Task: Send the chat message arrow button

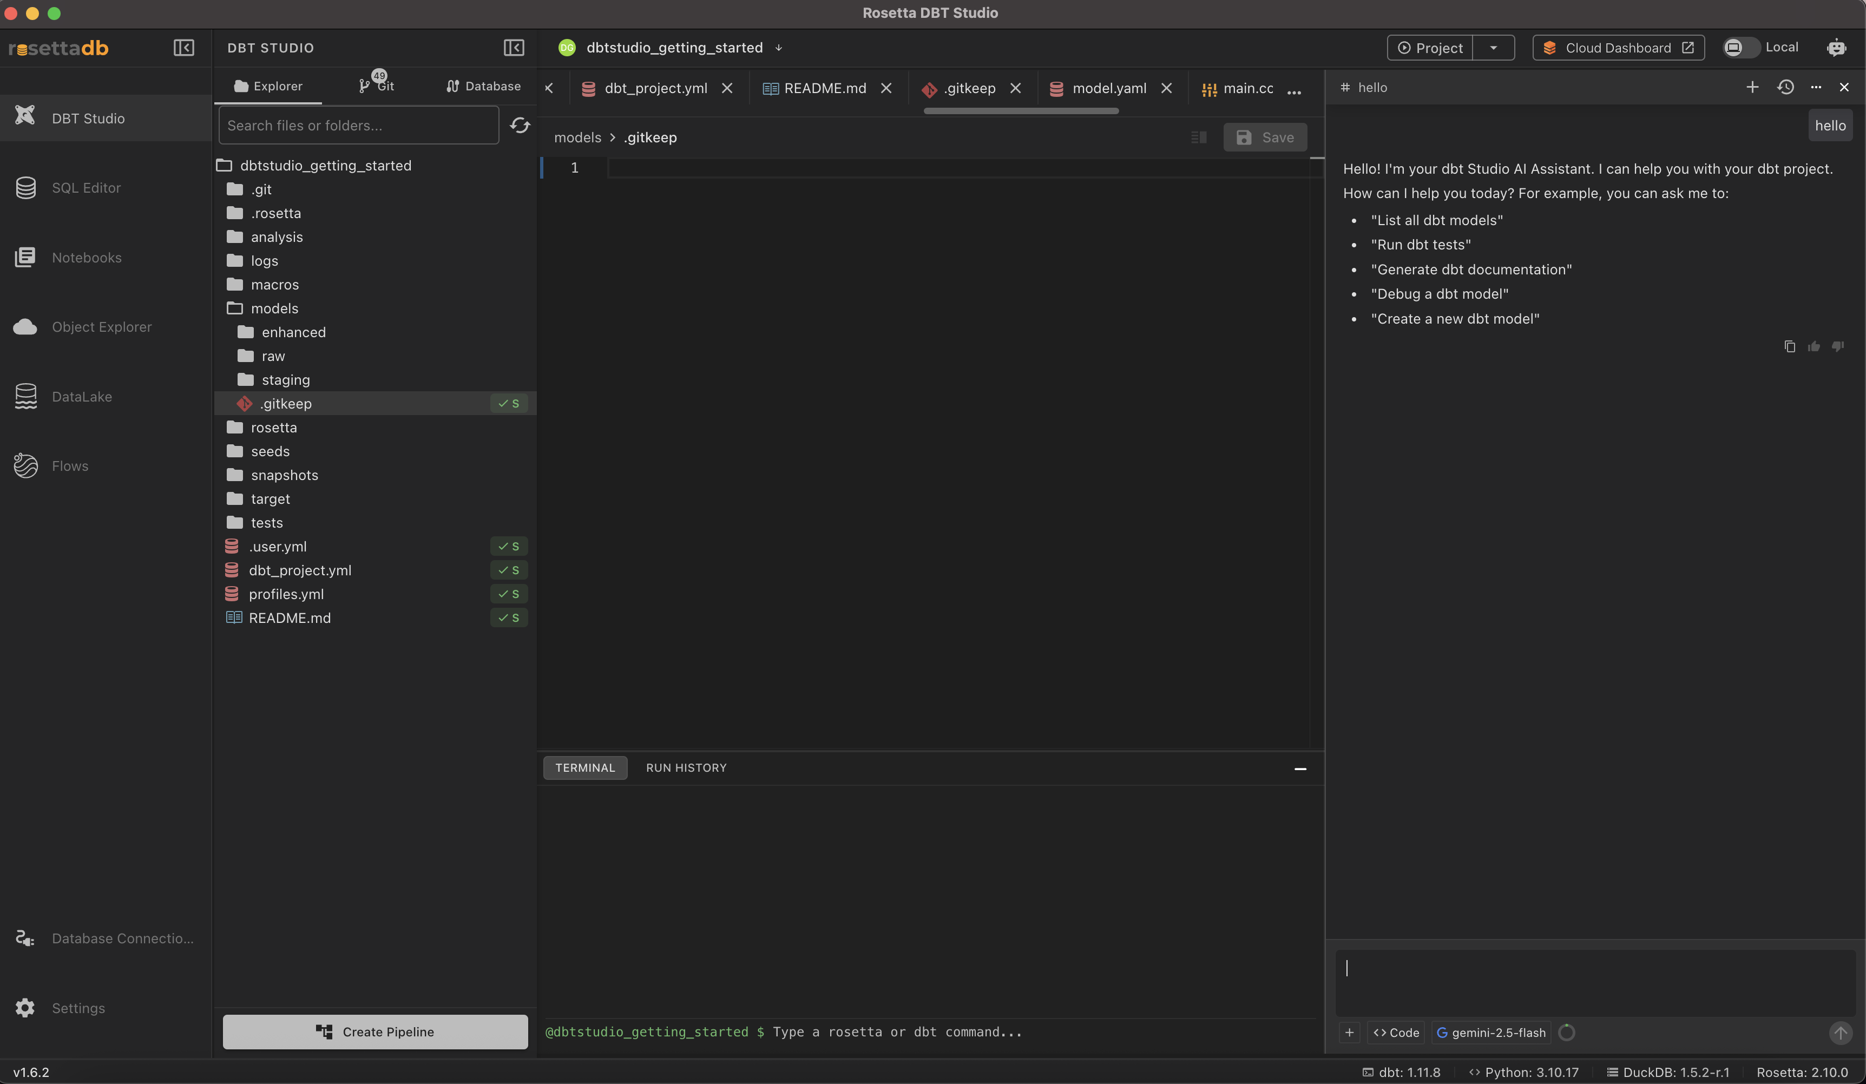Action: tap(1840, 1032)
